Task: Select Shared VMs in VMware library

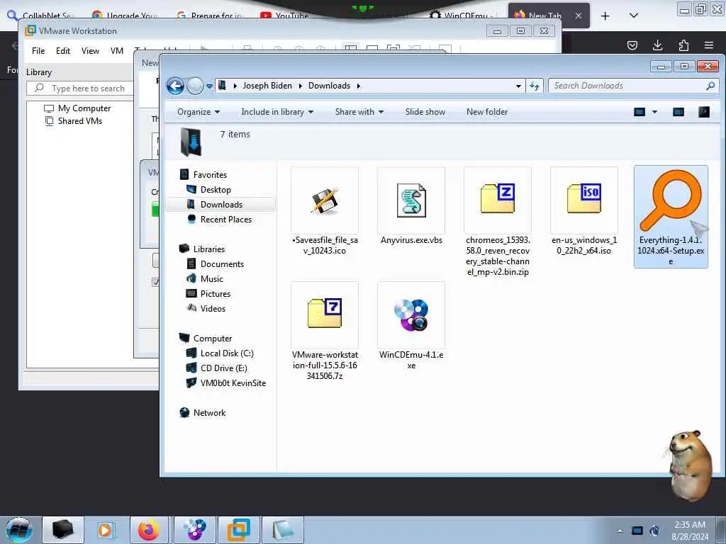Action: [73, 121]
